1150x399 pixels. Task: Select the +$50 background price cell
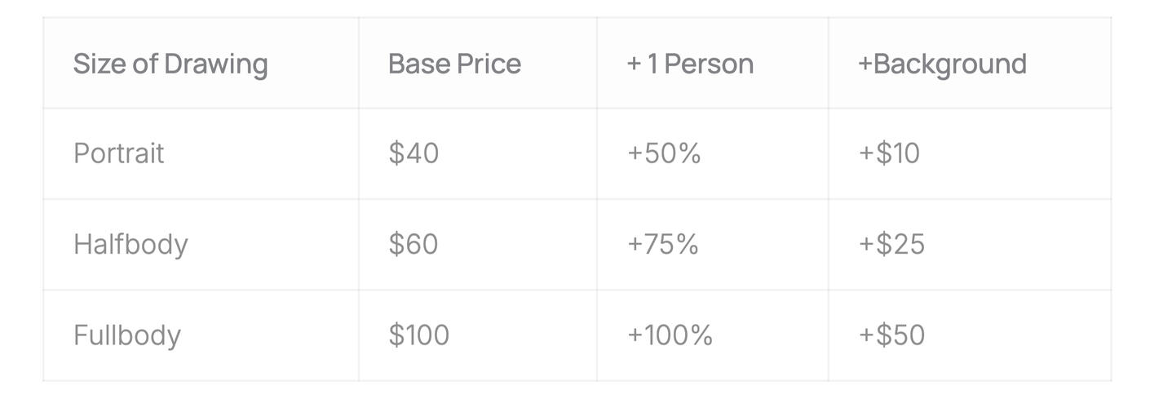891,335
